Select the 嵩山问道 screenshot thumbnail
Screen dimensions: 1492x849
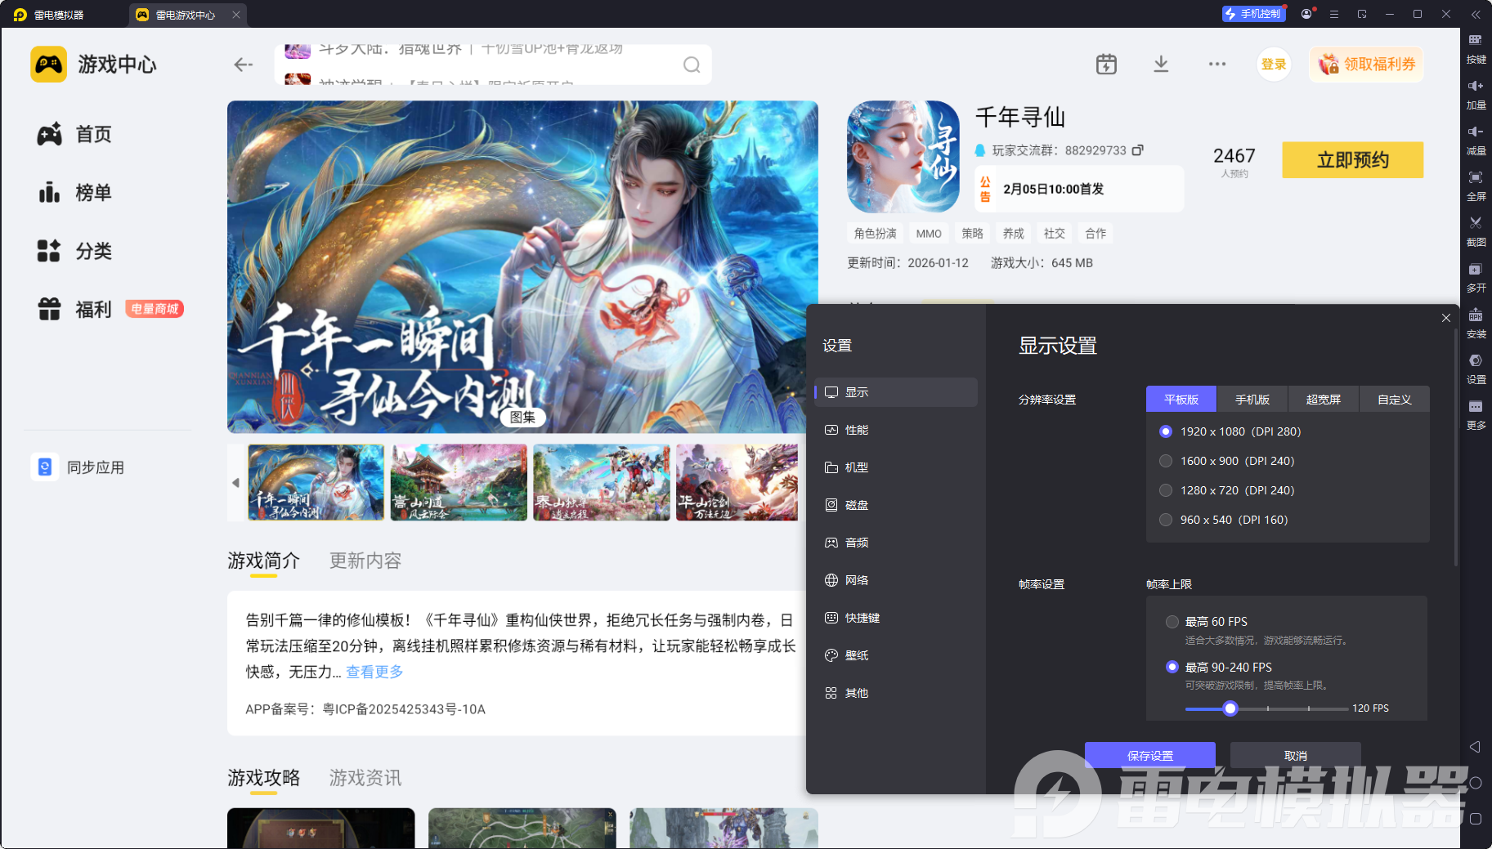459,482
